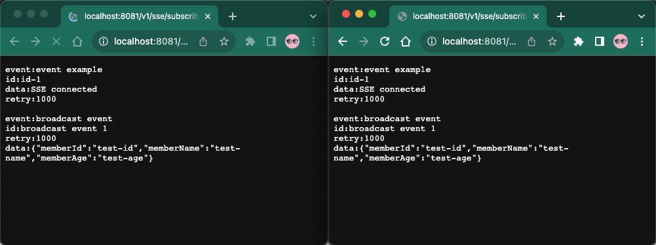
Task: Go back in the left browser window
Action: pyautogui.click(x=14, y=41)
